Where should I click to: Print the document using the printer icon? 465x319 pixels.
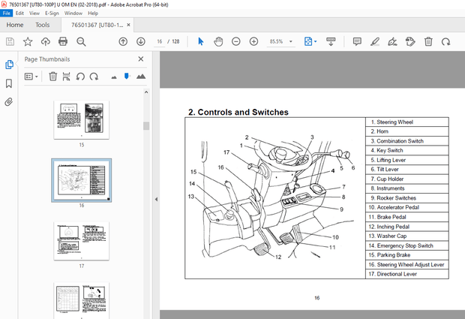63,41
